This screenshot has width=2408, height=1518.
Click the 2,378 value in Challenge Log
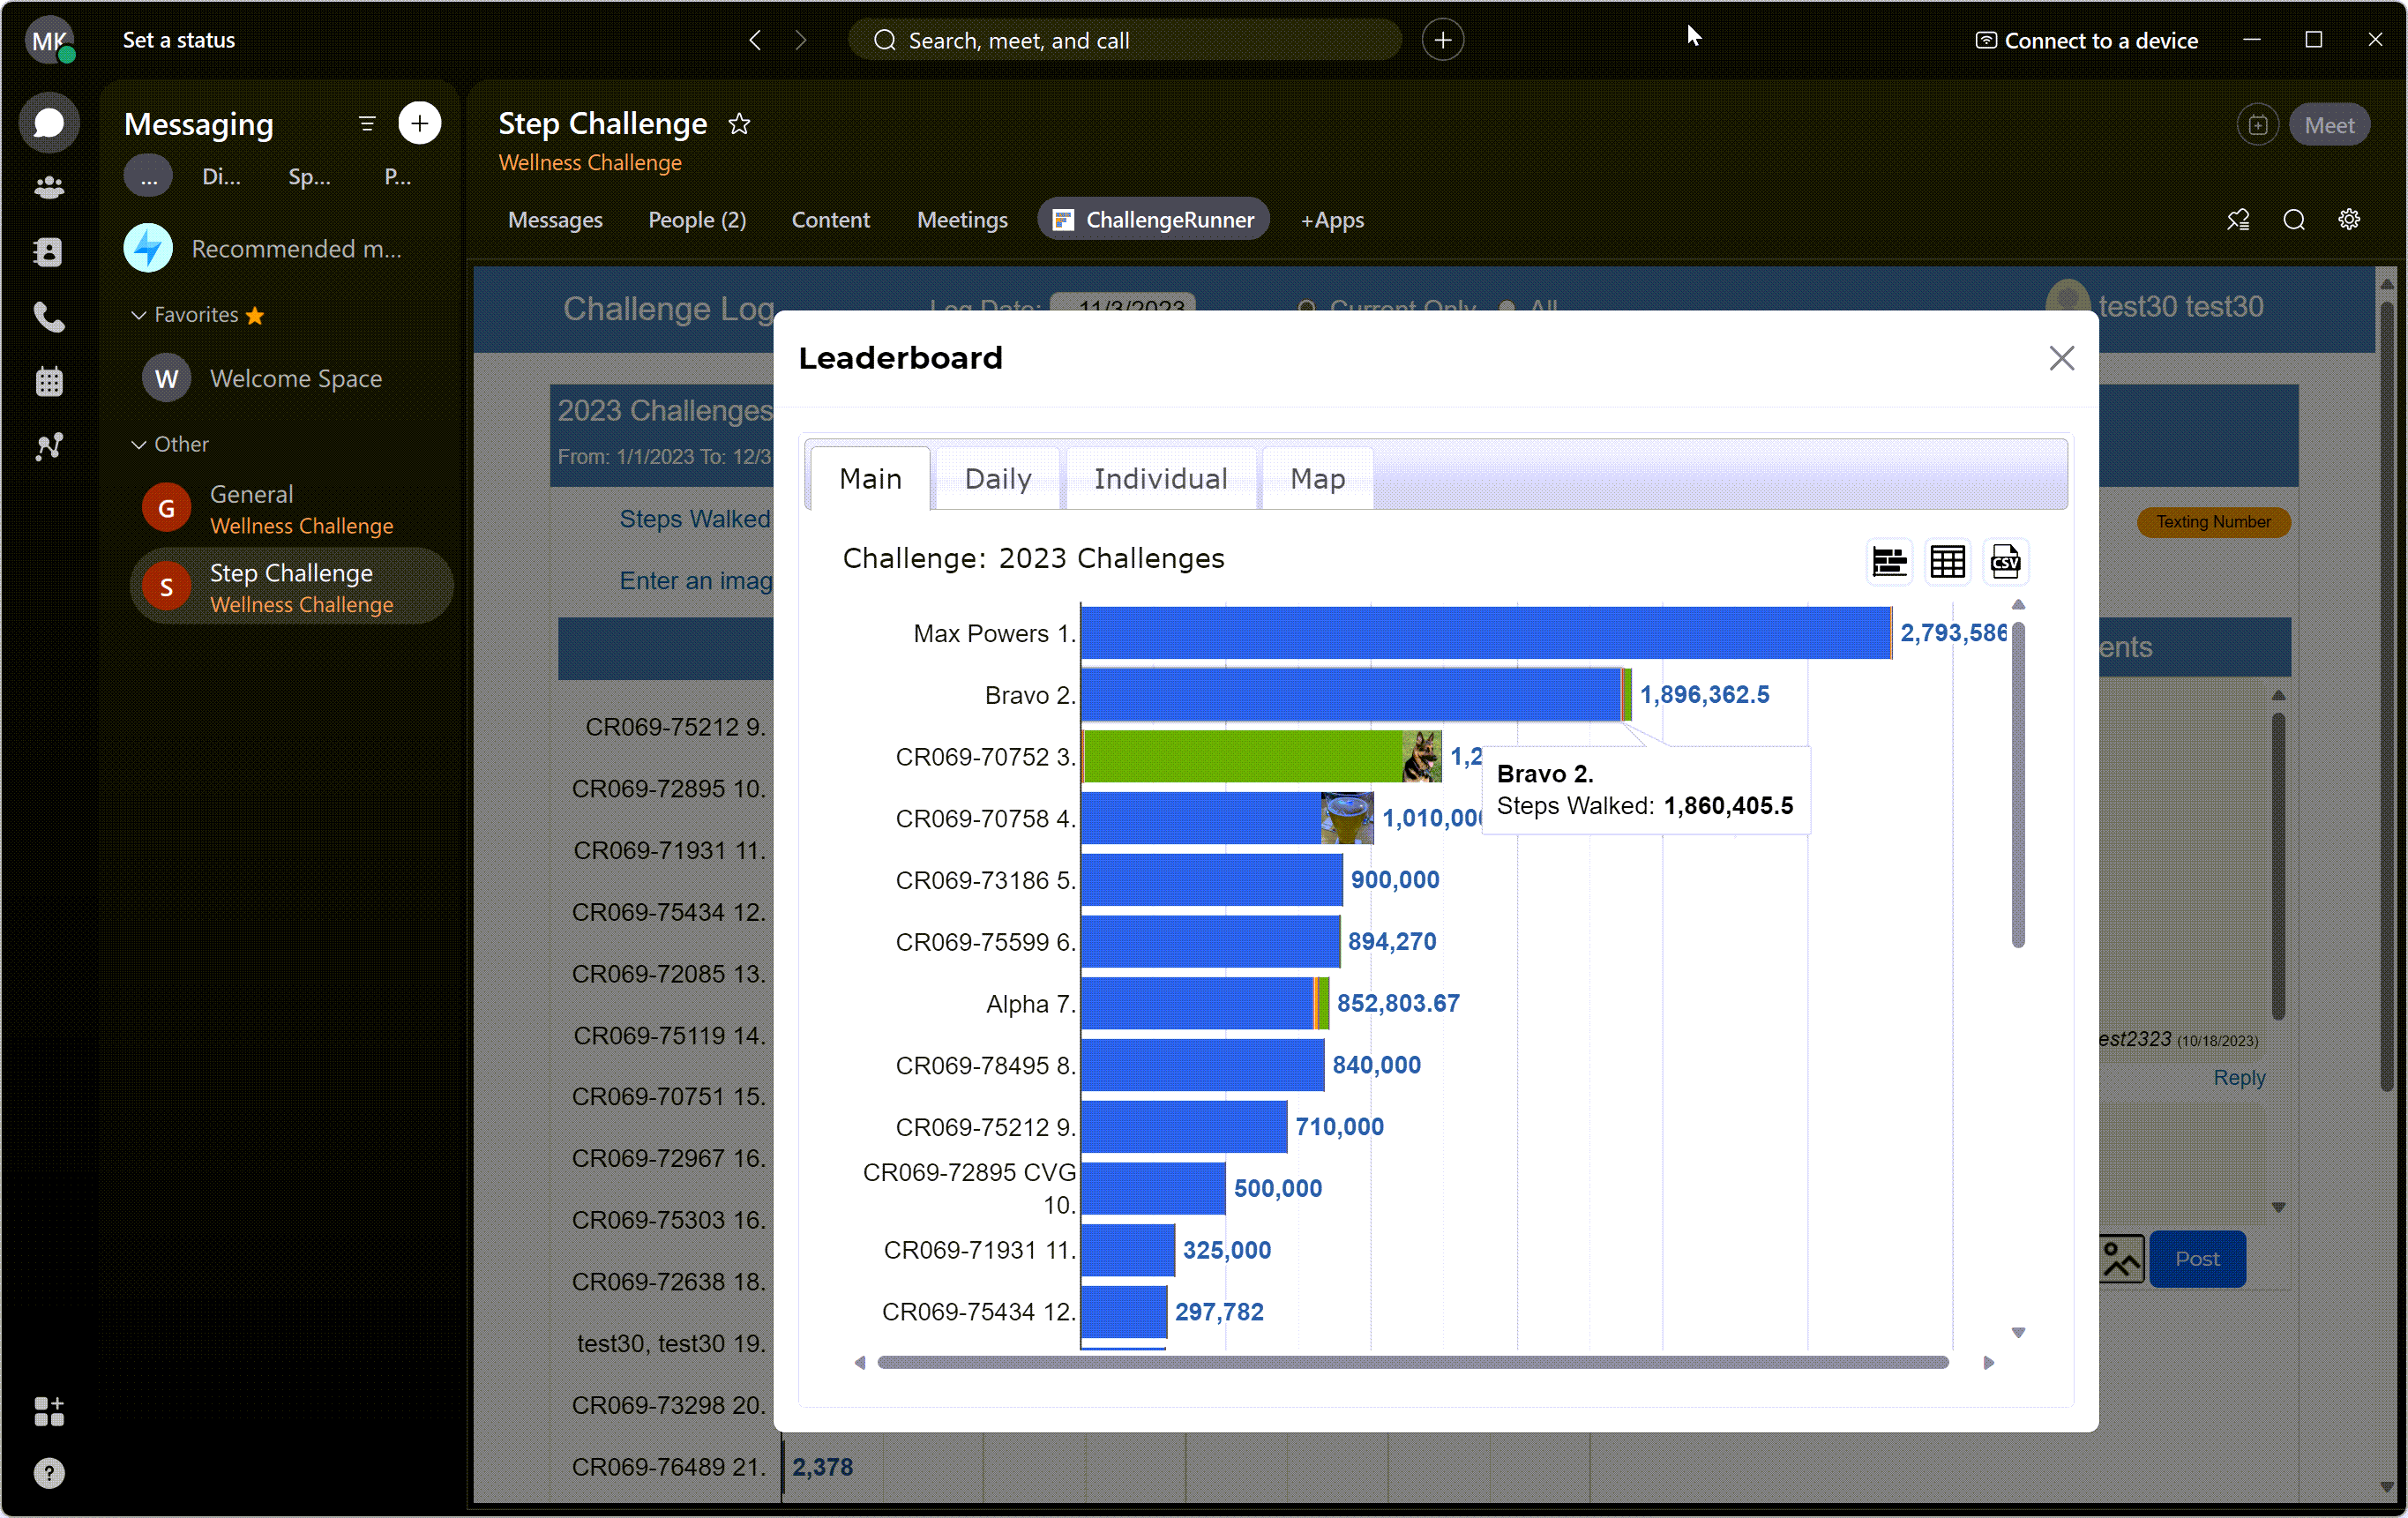point(822,1467)
